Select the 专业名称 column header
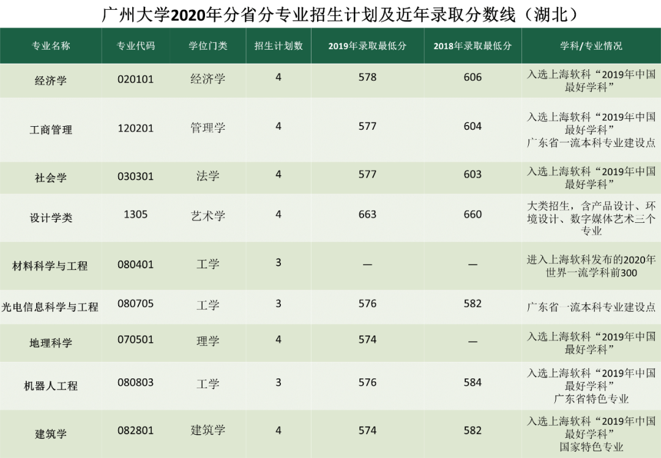Screen dimensions: 661x458 point(51,46)
